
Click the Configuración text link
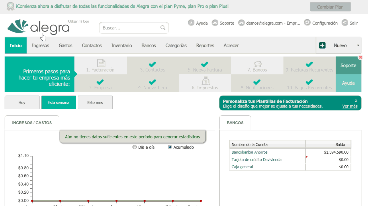tap(325, 23)
